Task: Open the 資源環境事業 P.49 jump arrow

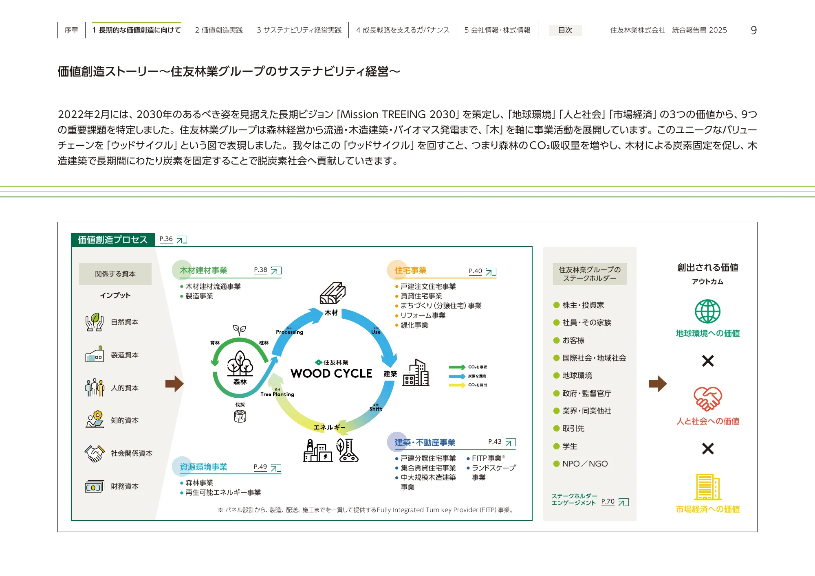Action: coord(277,467)
